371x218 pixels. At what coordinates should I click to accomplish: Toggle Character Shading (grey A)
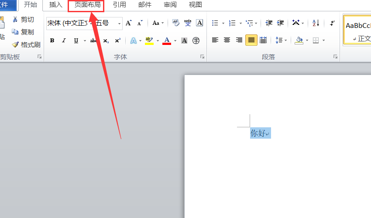click(x=184, y=41)
